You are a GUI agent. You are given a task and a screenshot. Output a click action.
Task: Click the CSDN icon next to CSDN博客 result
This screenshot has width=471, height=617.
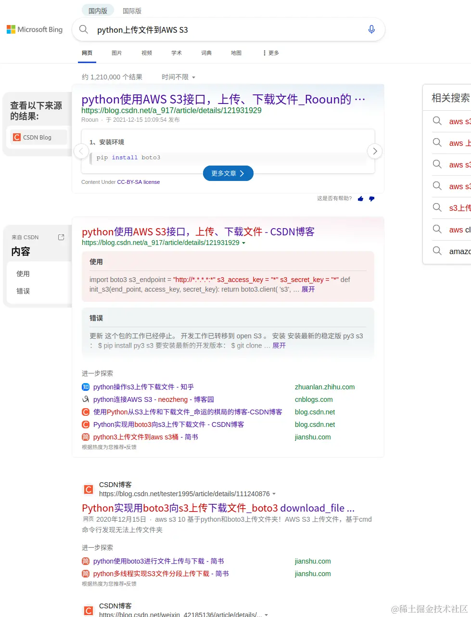88,488
